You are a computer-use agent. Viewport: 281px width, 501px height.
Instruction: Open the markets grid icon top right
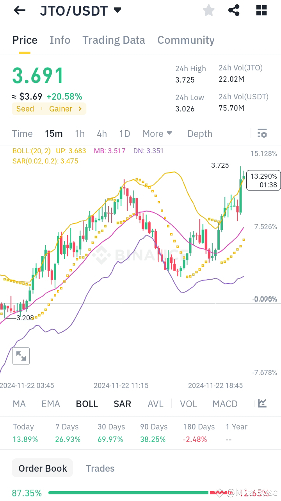tap(261, 10)
